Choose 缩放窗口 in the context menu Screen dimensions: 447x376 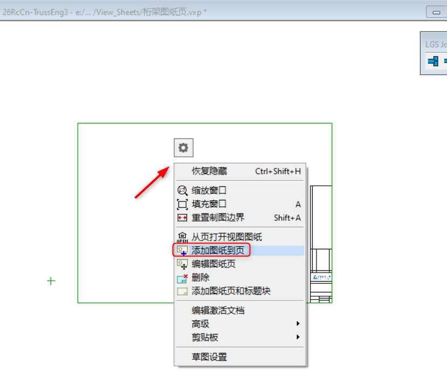click(240, 190)
